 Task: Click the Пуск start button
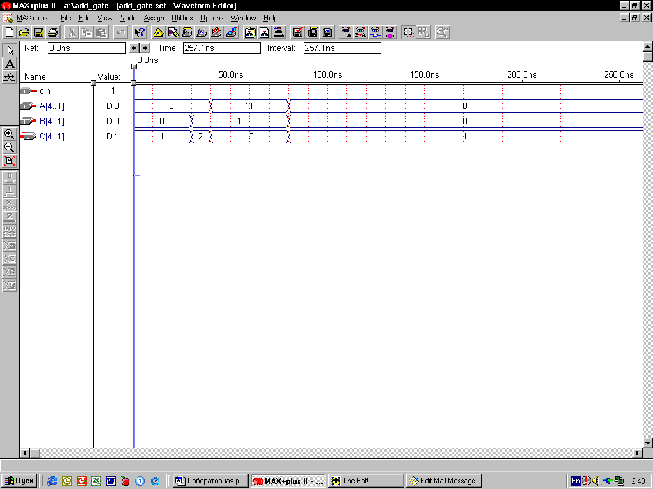pos(19,481)
